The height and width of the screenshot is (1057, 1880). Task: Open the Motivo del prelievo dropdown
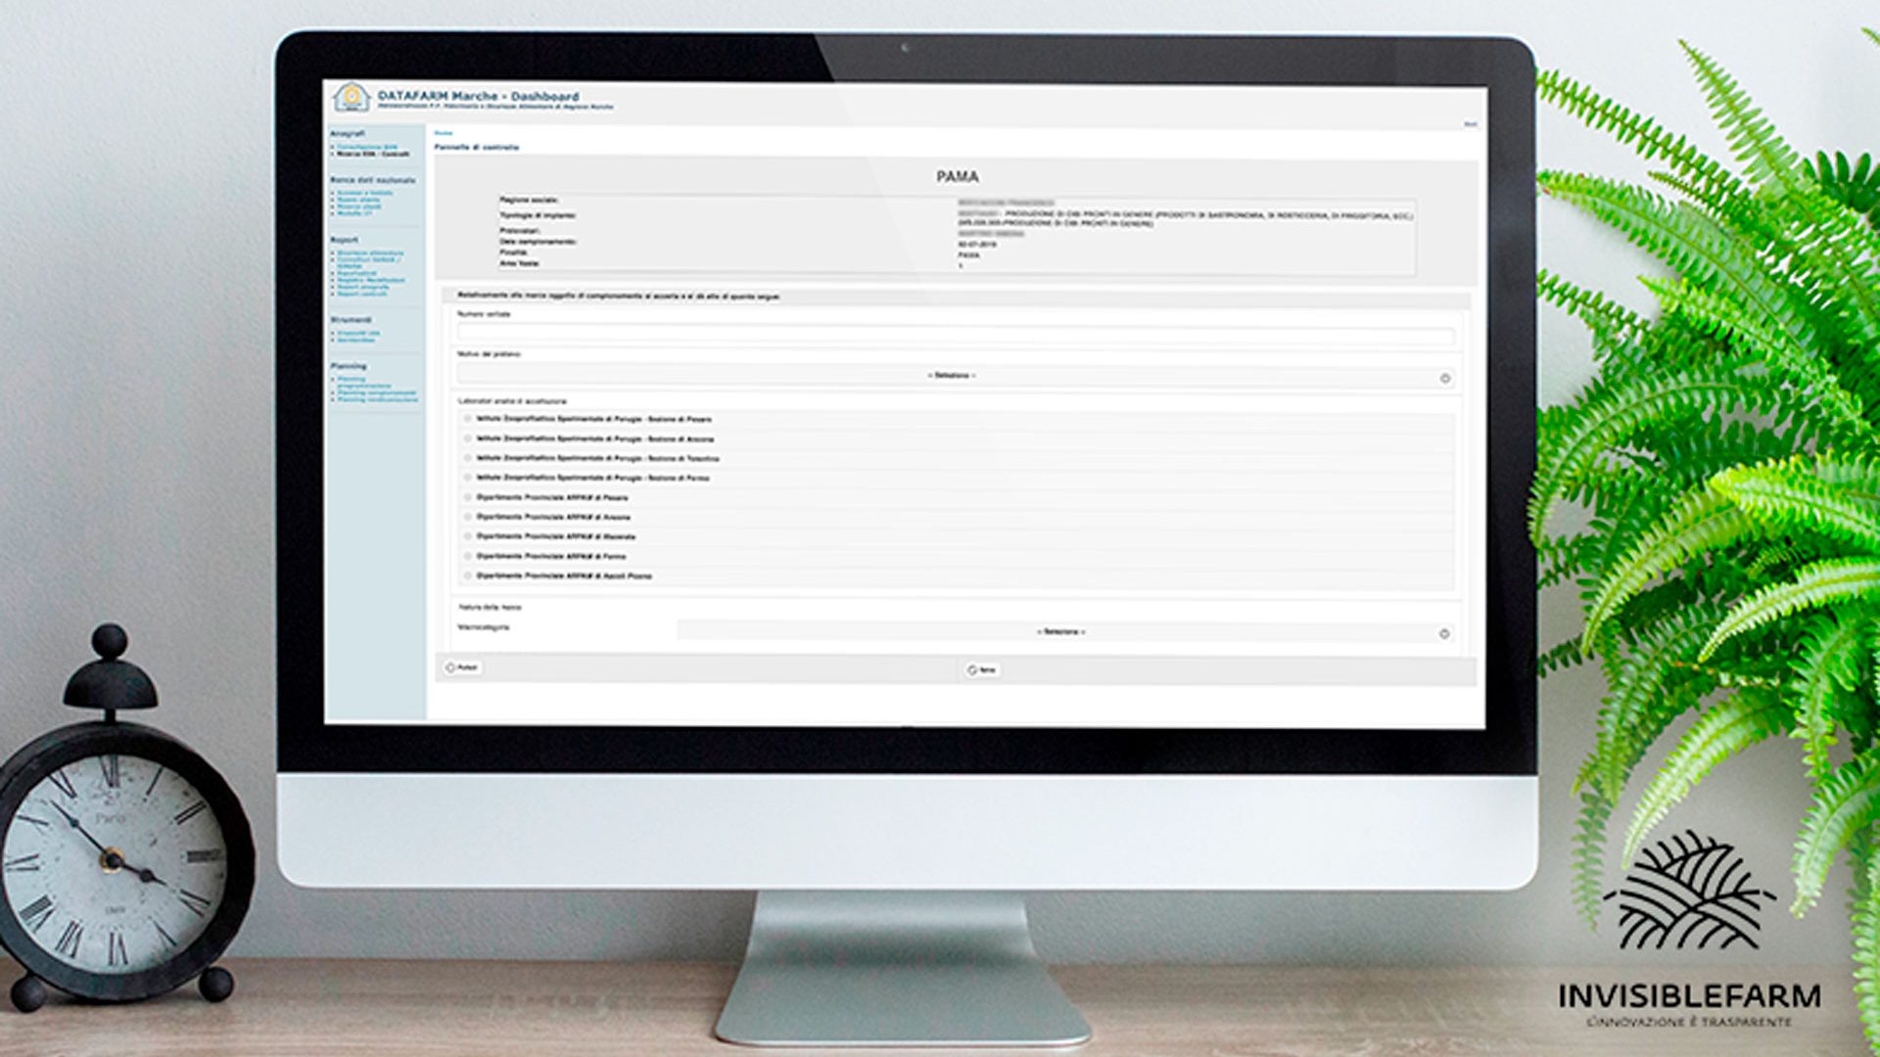956,376
